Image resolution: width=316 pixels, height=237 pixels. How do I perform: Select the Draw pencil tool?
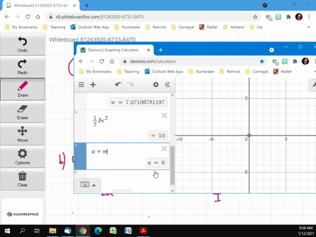pyautogui.click(x=22, y=89)
